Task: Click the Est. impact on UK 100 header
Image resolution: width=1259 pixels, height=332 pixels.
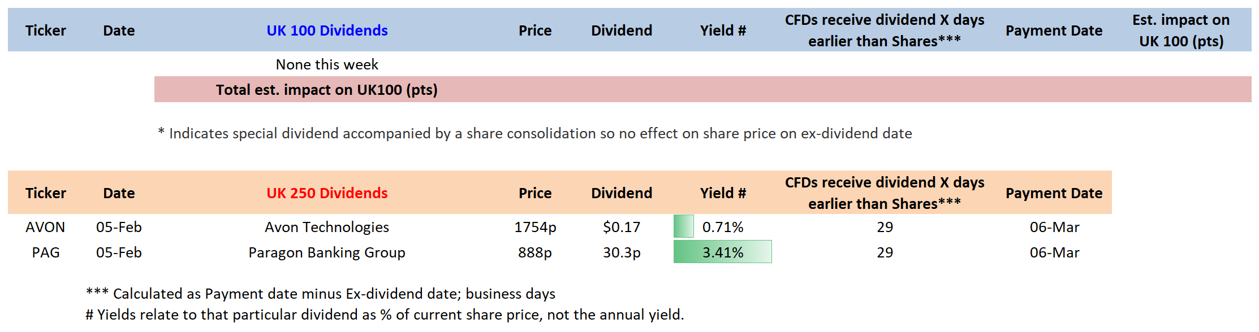Action: [x=1181, y=30]
